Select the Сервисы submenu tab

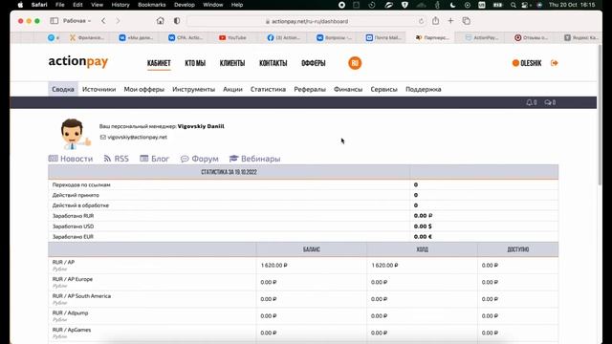tap(384, 89)
